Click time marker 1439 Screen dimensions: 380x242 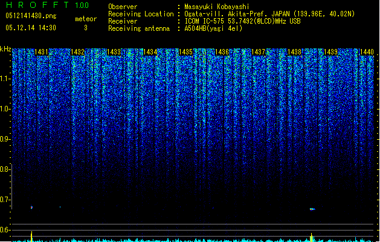[331, 52]
